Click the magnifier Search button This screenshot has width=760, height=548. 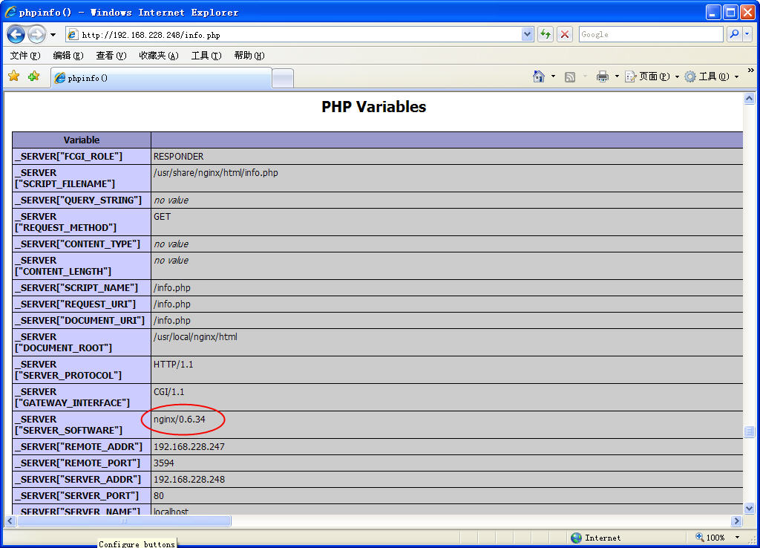pos(734,34)
